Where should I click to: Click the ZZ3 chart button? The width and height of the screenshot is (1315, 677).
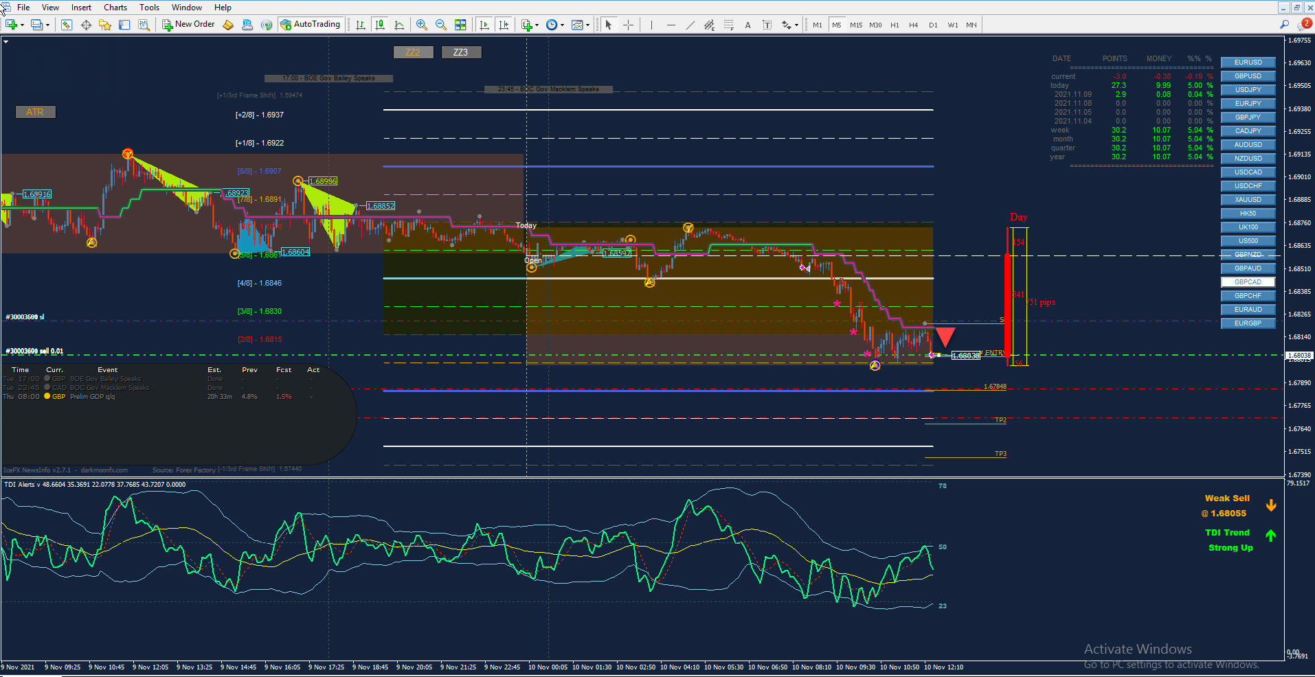click(460, 52)
